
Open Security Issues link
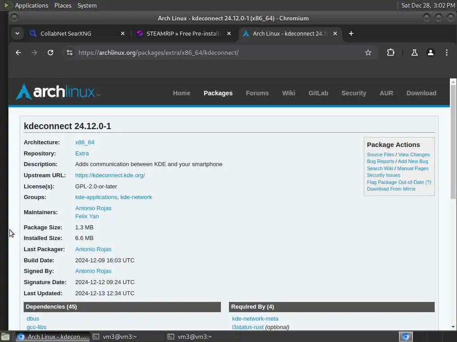(383, 175)
